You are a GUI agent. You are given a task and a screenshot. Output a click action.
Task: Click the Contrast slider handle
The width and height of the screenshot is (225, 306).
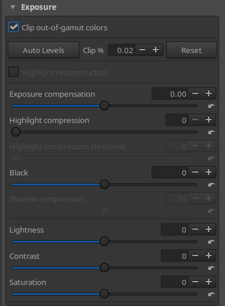click(x=104, y=268)
